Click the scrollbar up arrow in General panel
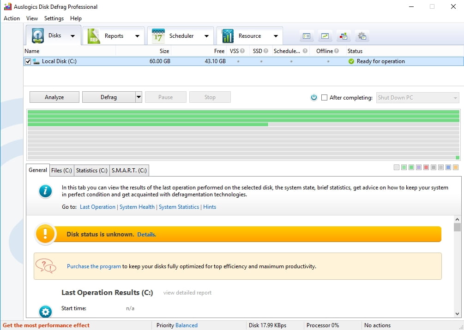The image size is (464, 330). coord(457,219)
